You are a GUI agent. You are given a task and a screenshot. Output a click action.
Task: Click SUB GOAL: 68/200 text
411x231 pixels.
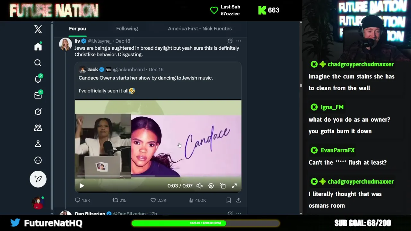(363, 223)
